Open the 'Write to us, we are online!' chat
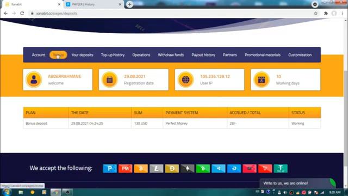 coord(297,183)
